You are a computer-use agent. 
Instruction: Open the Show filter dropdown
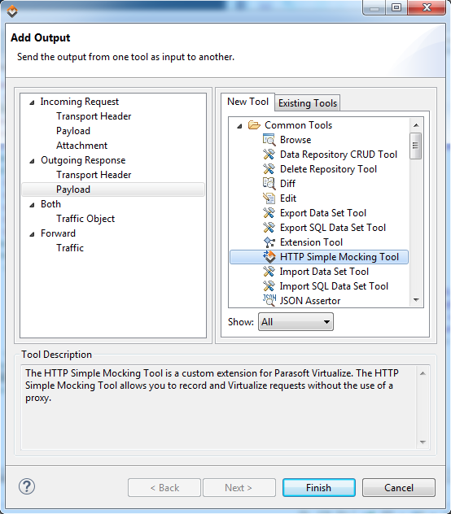pyautogui.click(x=296, y=321)
